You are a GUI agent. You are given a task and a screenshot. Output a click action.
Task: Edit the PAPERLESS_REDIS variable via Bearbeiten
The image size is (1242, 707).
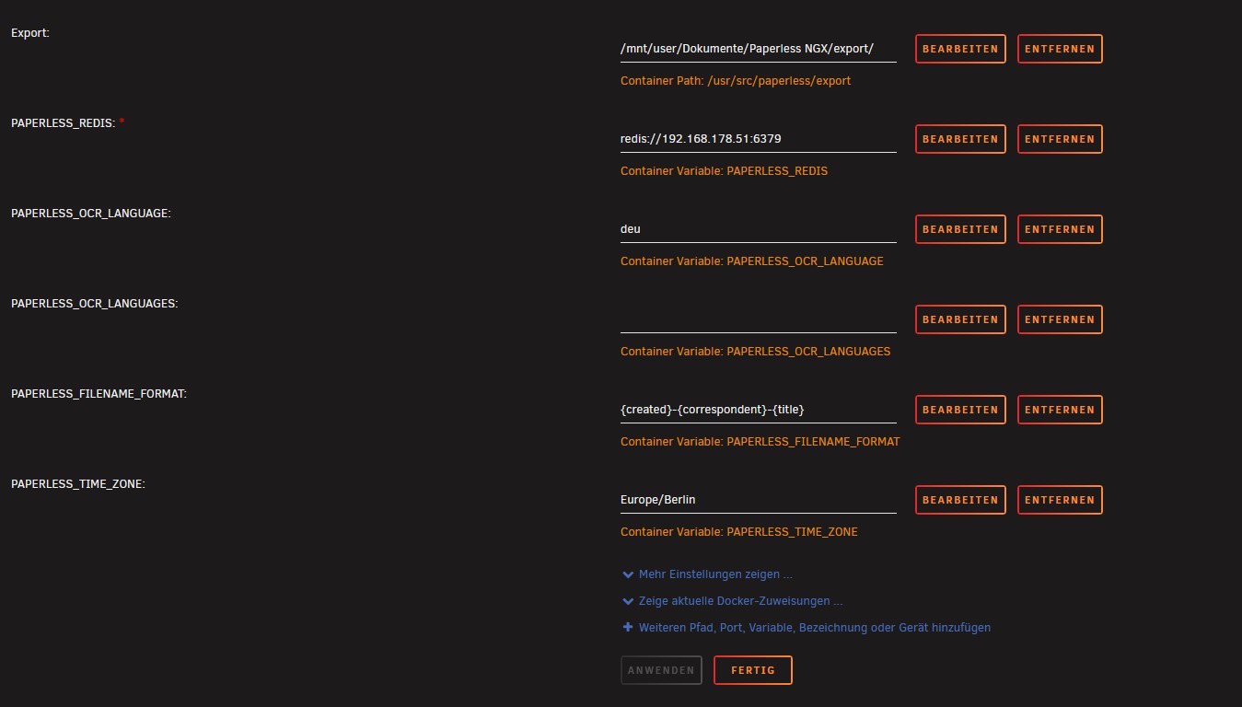coord(960,139)
